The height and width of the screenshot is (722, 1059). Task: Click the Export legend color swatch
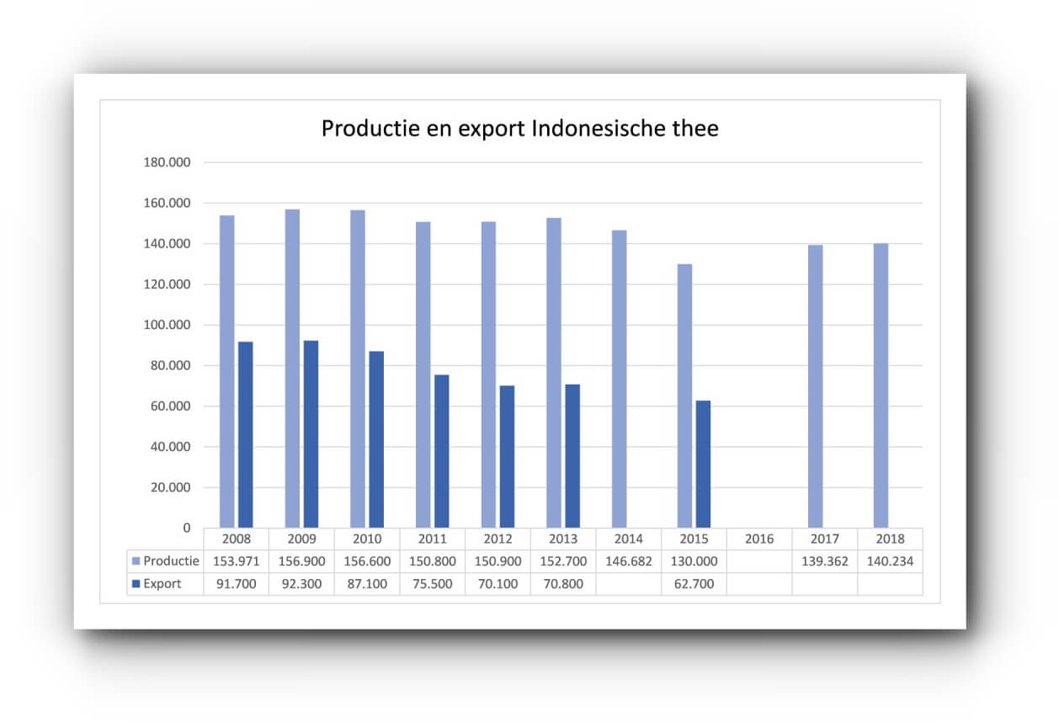(x=136, y=584)
